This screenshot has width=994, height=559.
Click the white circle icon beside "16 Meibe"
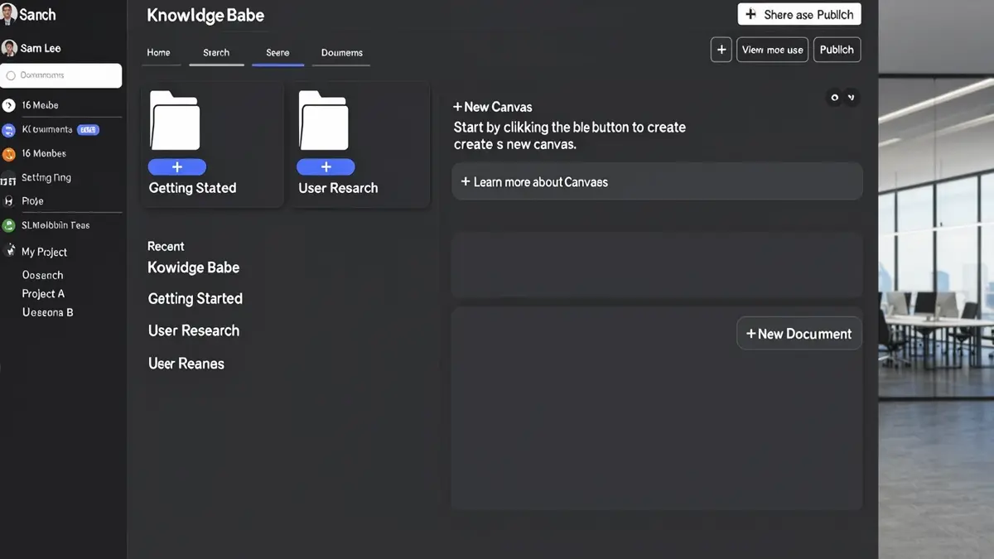[x=9, y=105]
